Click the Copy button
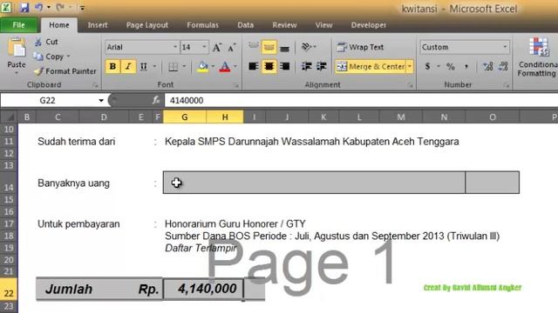Viewport: 558px width, 313px height. 49,57
